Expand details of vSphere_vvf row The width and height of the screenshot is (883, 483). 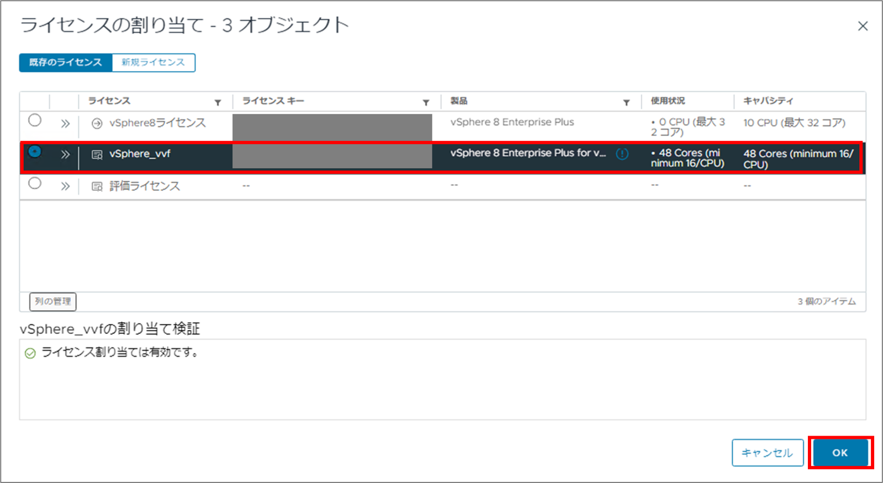tap(65, 155)
